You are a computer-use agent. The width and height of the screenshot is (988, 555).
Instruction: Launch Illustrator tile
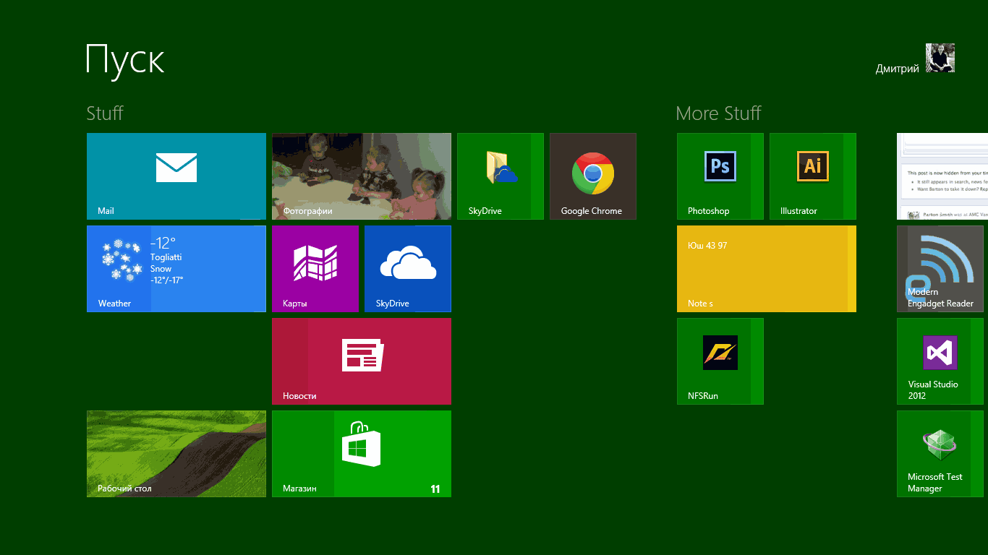click(x=813, y=176)
